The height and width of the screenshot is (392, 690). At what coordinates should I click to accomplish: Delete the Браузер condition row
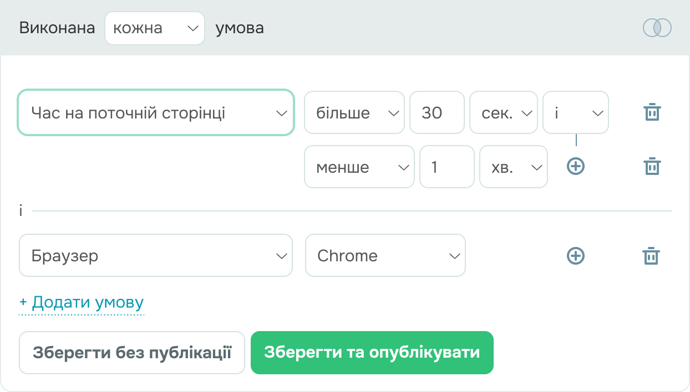pyautogui.click(x=651, y=256)
